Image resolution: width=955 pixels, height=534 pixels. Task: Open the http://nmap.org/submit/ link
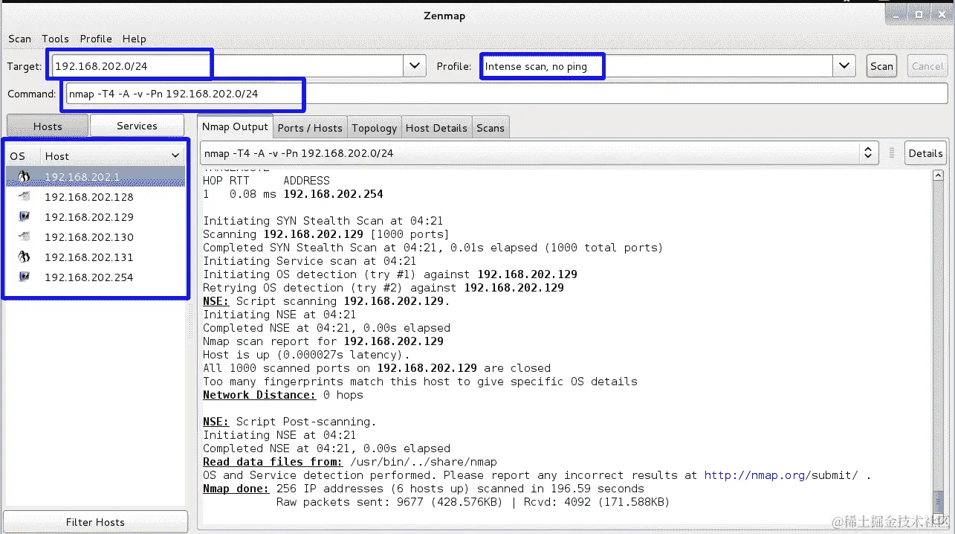point(781,475)
